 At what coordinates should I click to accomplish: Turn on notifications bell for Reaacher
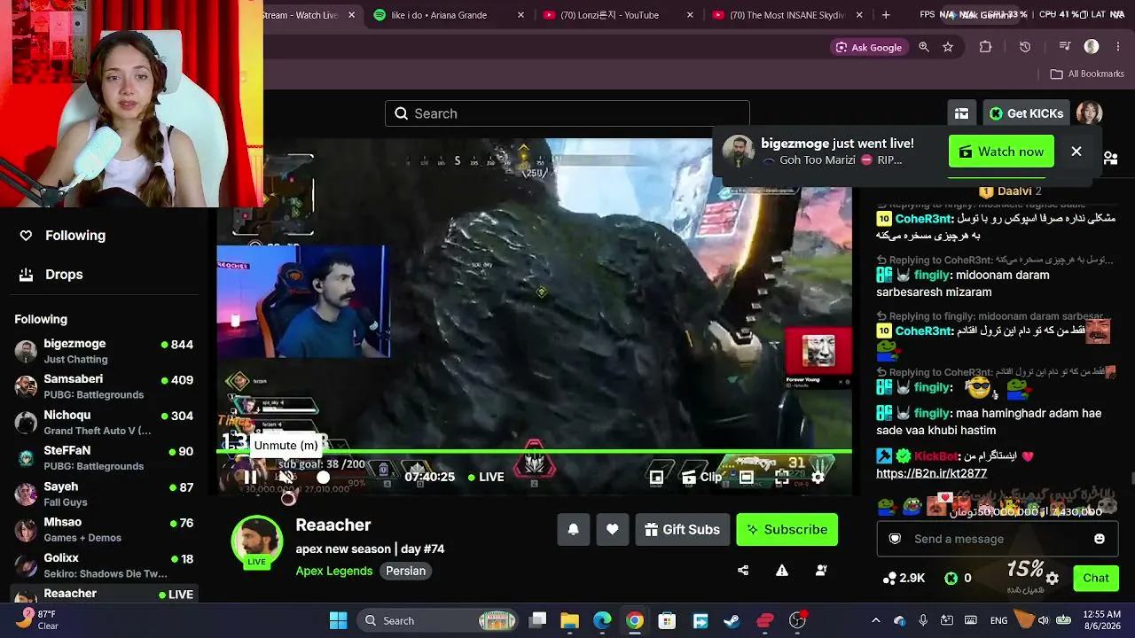tap(574, 530)
